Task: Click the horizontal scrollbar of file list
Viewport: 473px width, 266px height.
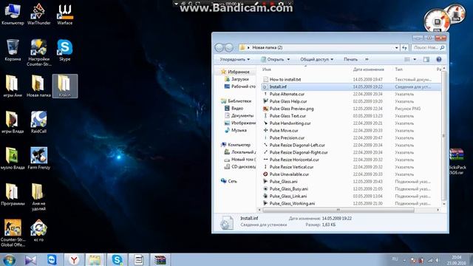Action: pos(338,210)
